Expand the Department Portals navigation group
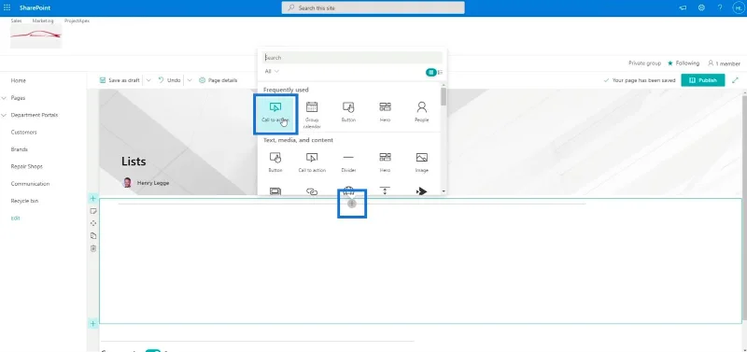Viewport: 747px width, 352px height. (x=5, y=115)
